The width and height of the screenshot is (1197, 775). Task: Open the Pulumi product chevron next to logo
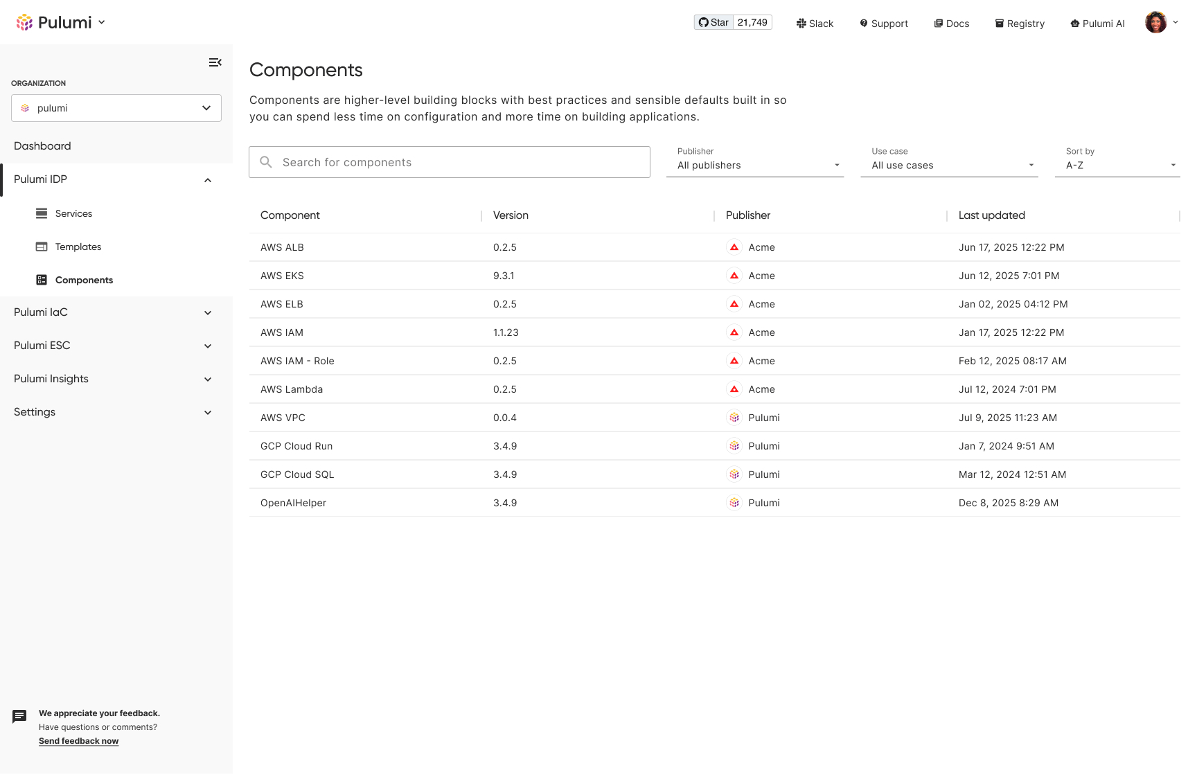click(x=102, y=22)
